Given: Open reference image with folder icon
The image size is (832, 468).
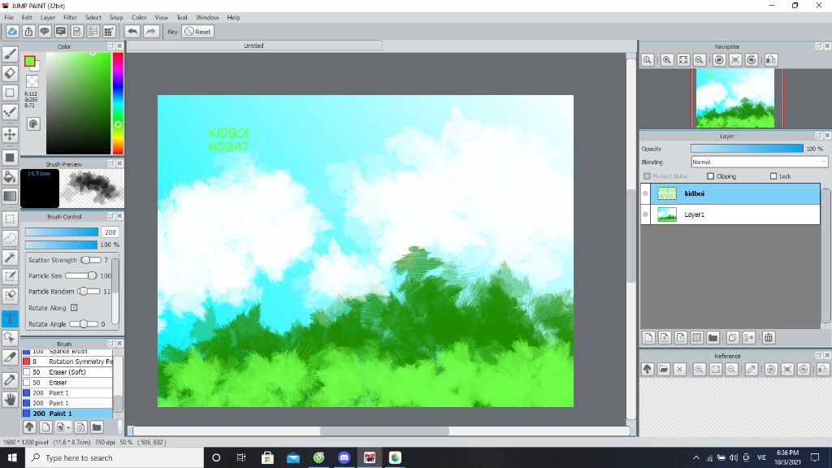Looking at the screenshot, I should click(663, 370).
